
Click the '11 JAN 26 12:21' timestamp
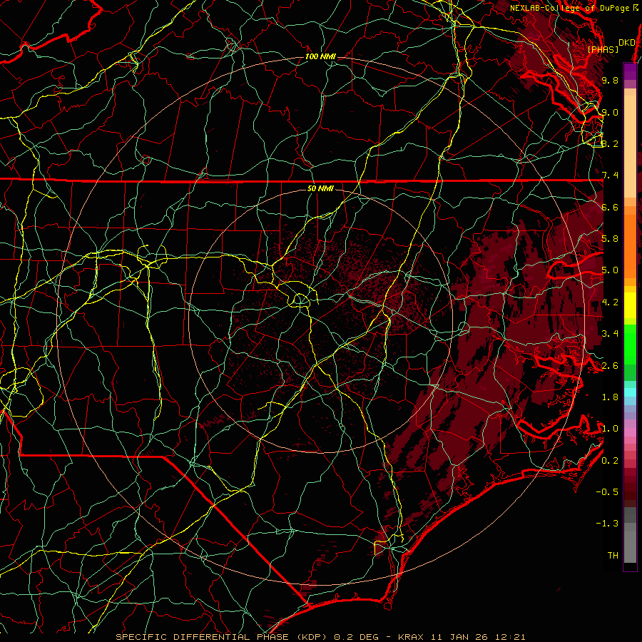(x=478, y=637)
